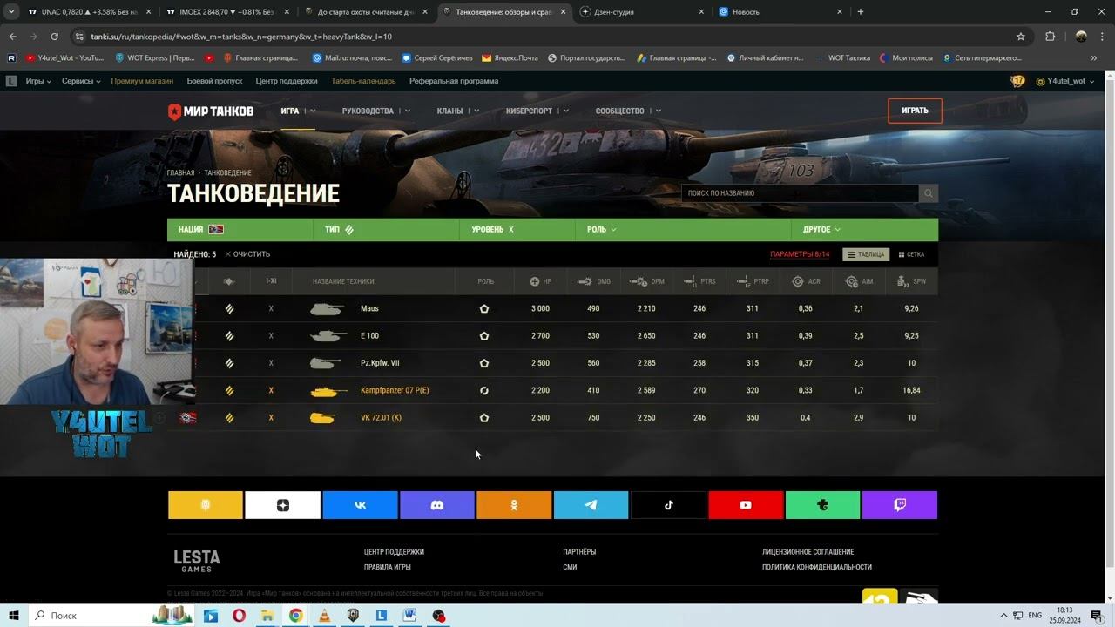Switch to table view (Таблица)
Image resolution: width=1115 pixels, height=627 pixels.
point(866,254)
